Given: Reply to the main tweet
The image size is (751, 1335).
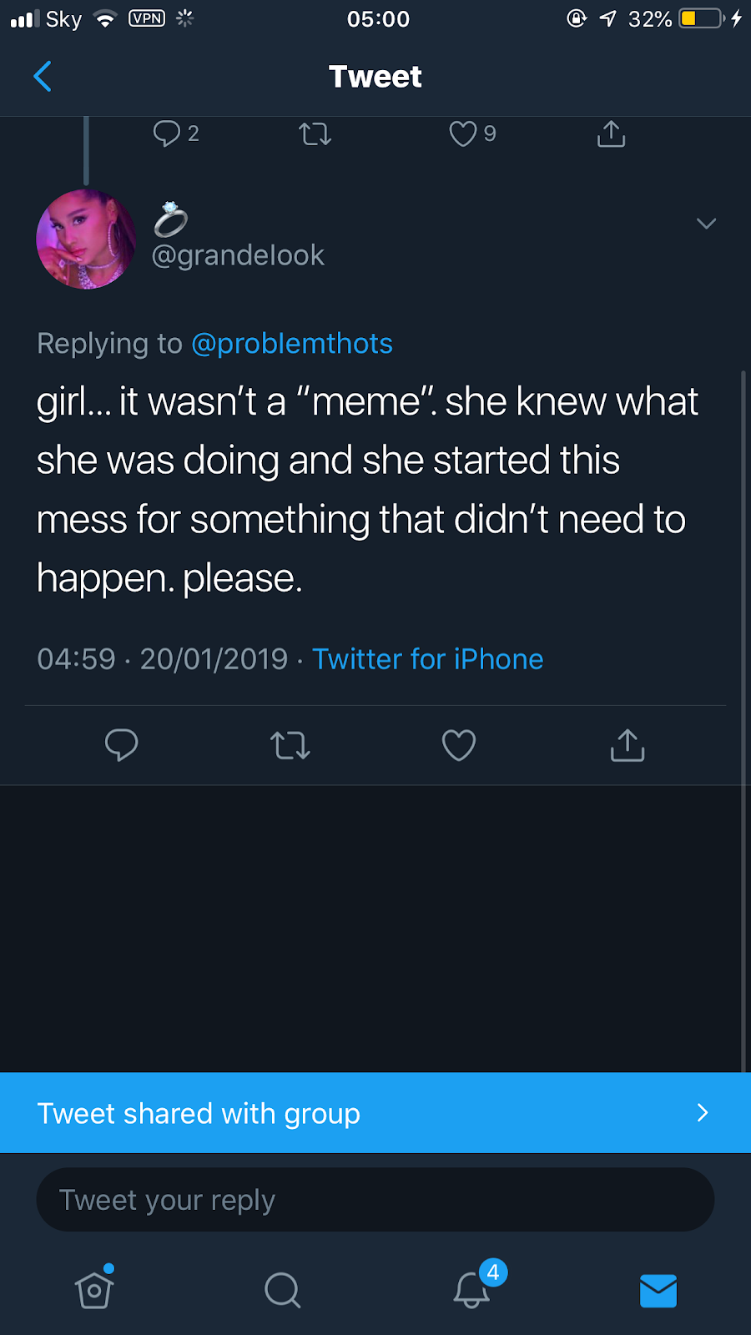Looking at the screenshot, I should 121,744.
